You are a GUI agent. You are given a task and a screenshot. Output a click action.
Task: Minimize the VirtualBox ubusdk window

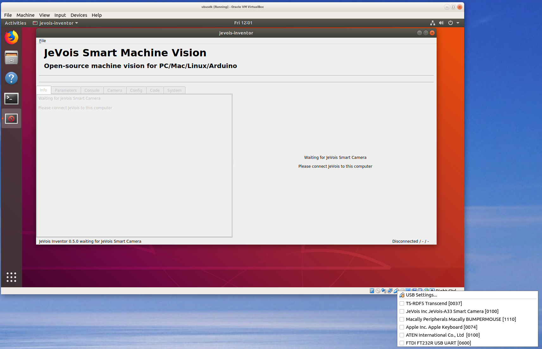447,7
